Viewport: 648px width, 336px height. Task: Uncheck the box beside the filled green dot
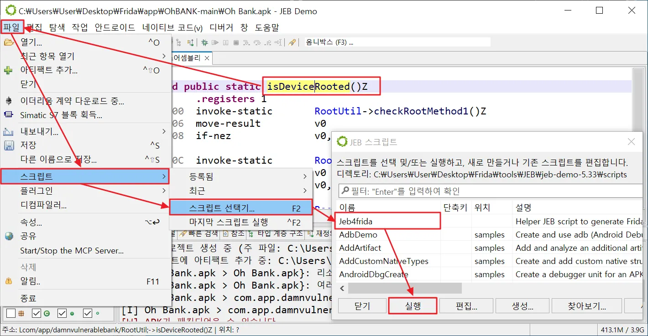tap(62, 313)
